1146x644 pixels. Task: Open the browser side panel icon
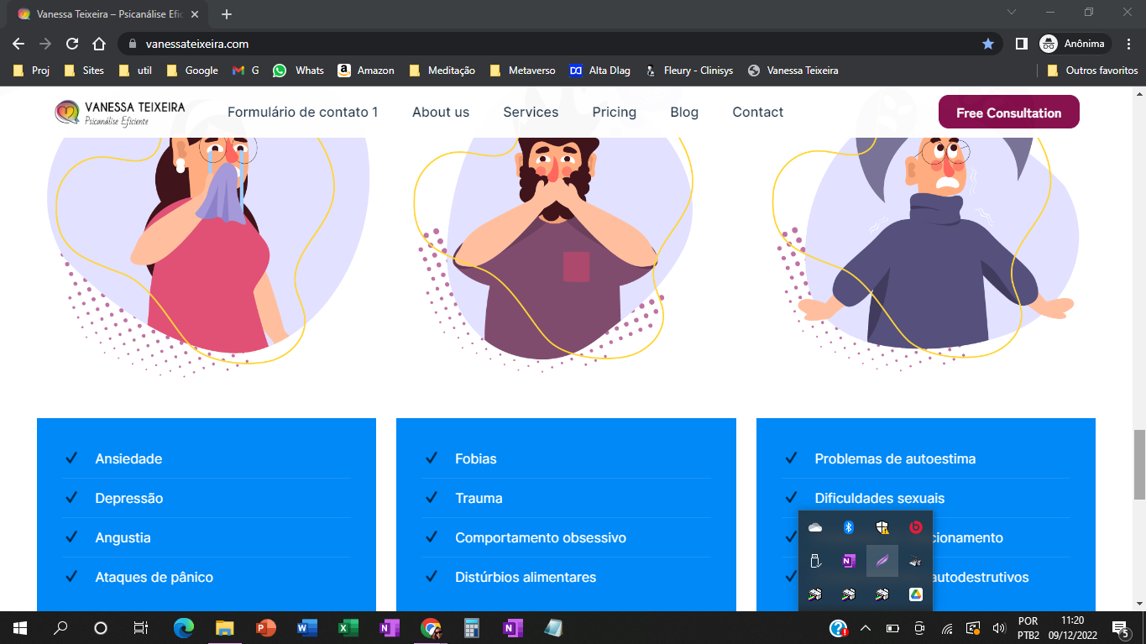click(x=1022, y=44)
